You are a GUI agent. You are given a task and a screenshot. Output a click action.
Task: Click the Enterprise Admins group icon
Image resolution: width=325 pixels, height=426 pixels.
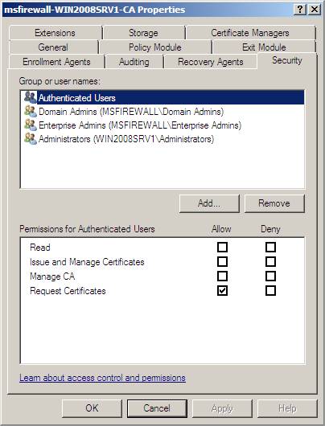[31, 125]
